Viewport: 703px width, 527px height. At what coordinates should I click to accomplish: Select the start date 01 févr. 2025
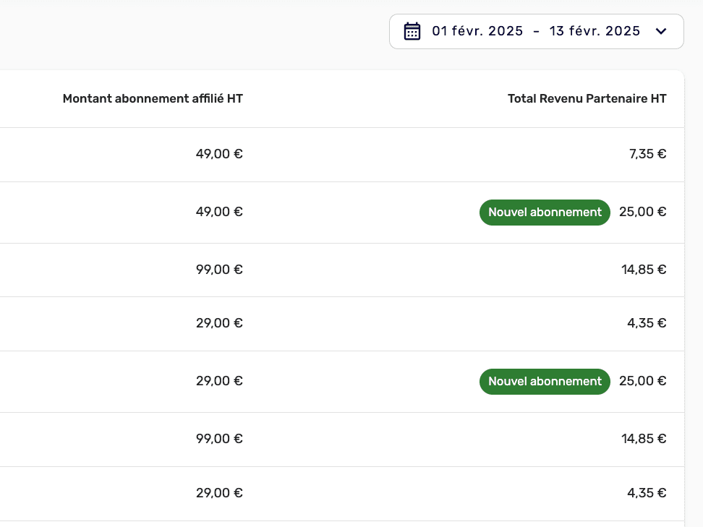pos(477,31)
